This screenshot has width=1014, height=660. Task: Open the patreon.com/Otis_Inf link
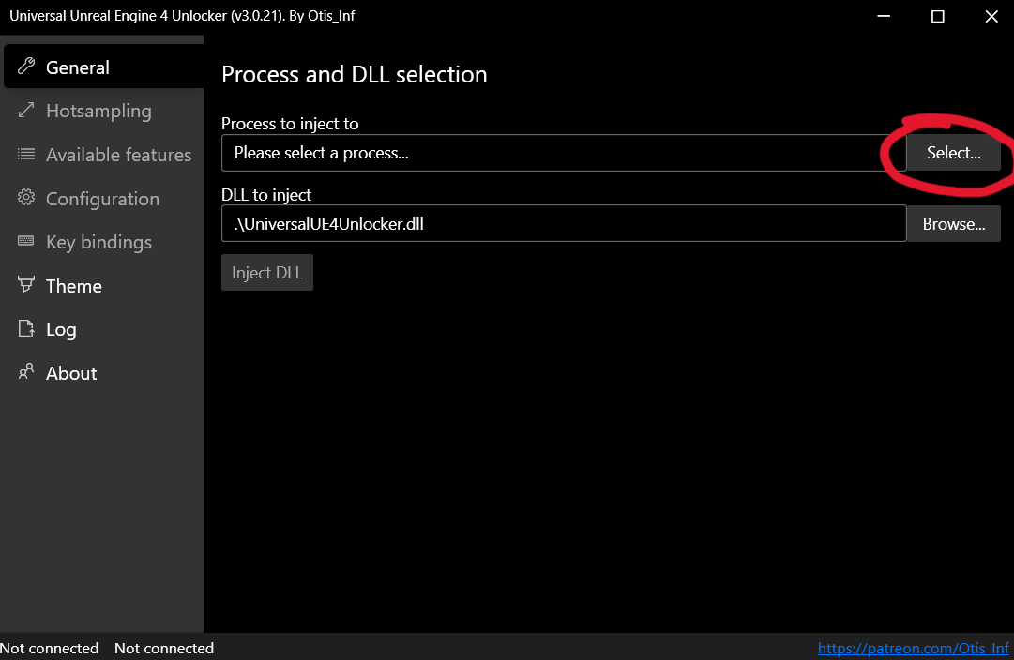point(913,649)
